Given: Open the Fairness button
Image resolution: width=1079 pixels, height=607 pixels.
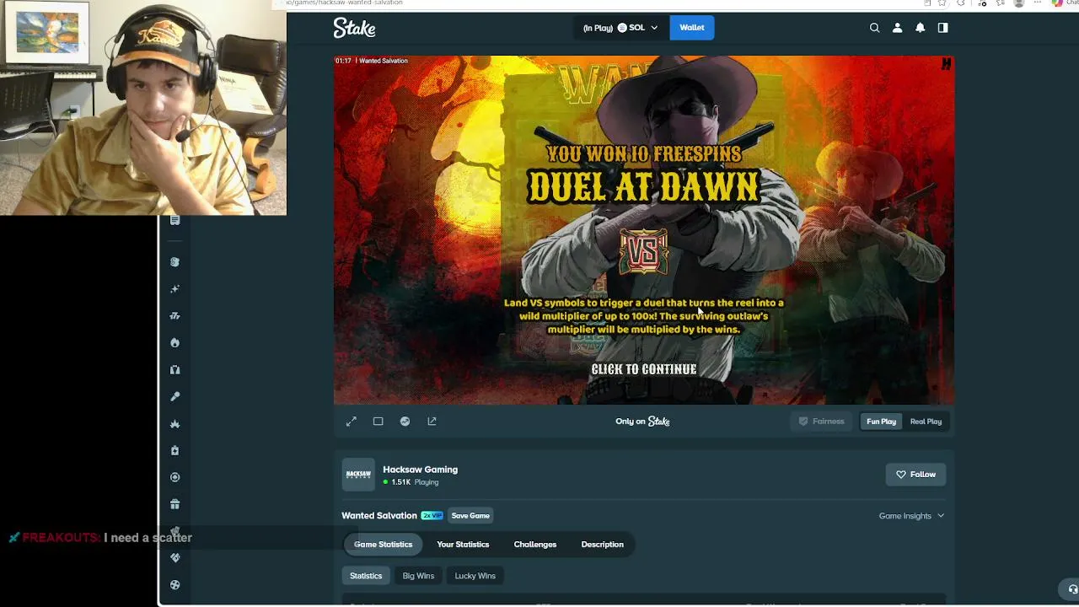Looking at the screenshot, I should [x=822, y=422].
